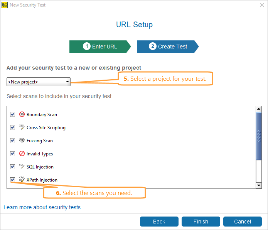Click the Cross Site Scripting XSS icon

(x=22, y=127)
